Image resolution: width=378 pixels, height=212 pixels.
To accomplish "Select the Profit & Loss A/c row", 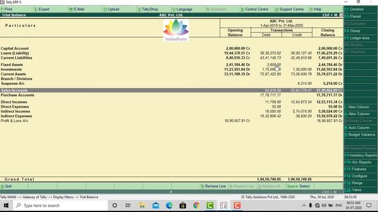I will [171, 121].
